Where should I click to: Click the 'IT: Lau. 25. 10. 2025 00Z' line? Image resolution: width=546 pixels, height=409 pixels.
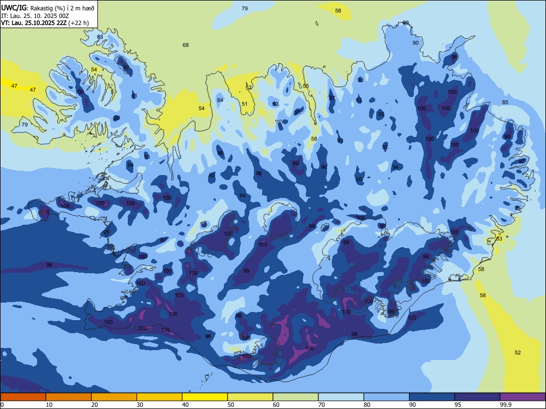click(35, 16)
